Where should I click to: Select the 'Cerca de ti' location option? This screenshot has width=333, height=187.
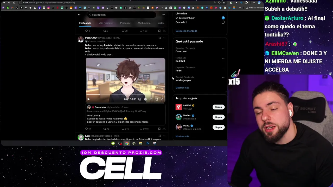click(223, 22)
